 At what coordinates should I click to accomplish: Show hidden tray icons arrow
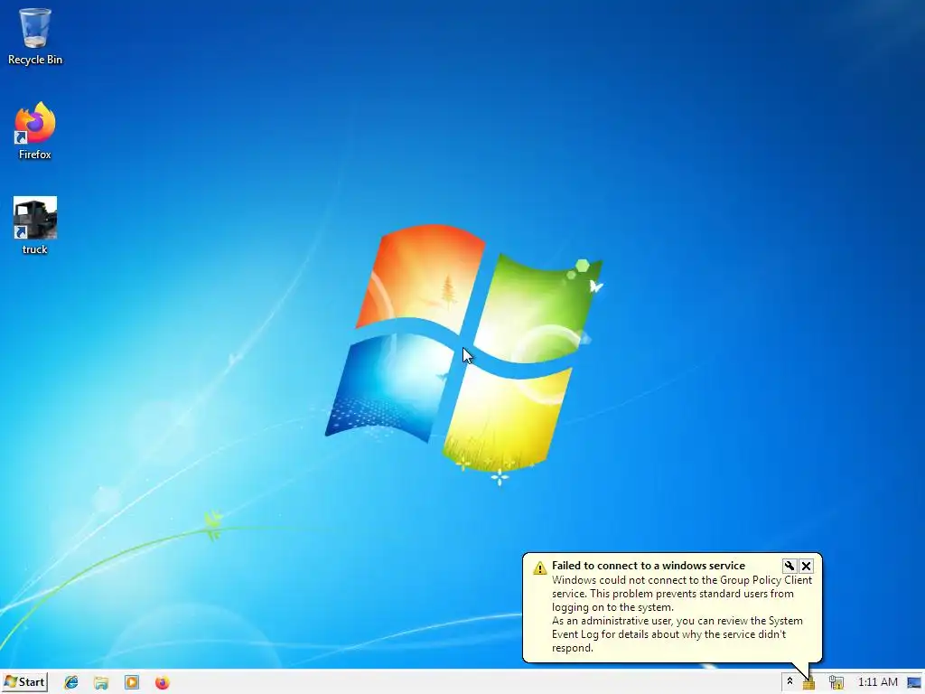[790, 681]
